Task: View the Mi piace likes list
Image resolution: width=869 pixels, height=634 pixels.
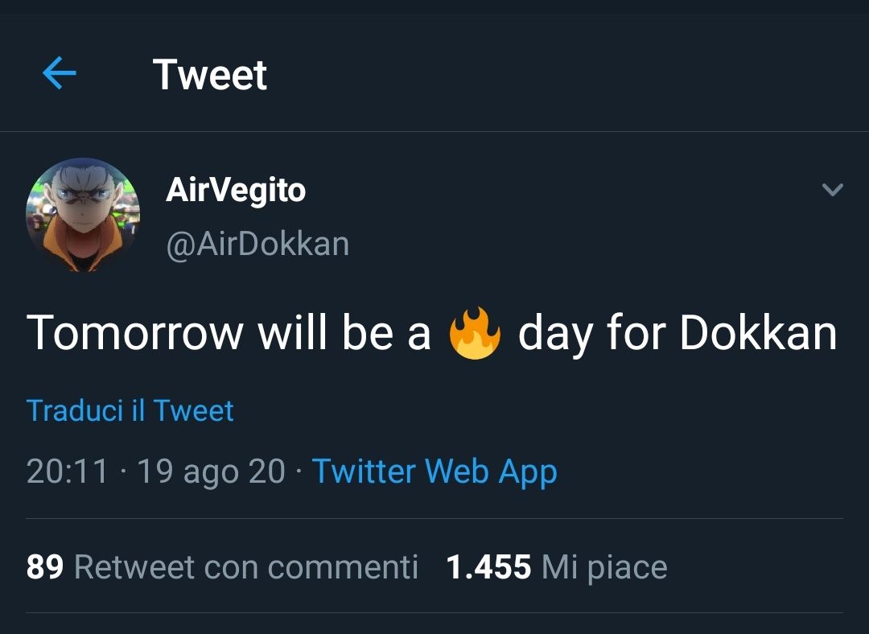Action: 603,567
